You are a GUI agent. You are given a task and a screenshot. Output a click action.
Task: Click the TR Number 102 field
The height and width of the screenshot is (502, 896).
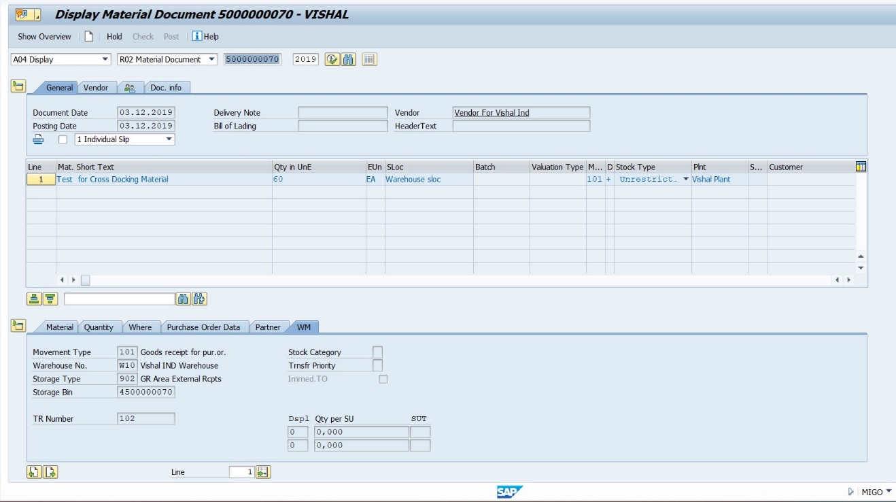pyautogui.click(x=146, y=418)
